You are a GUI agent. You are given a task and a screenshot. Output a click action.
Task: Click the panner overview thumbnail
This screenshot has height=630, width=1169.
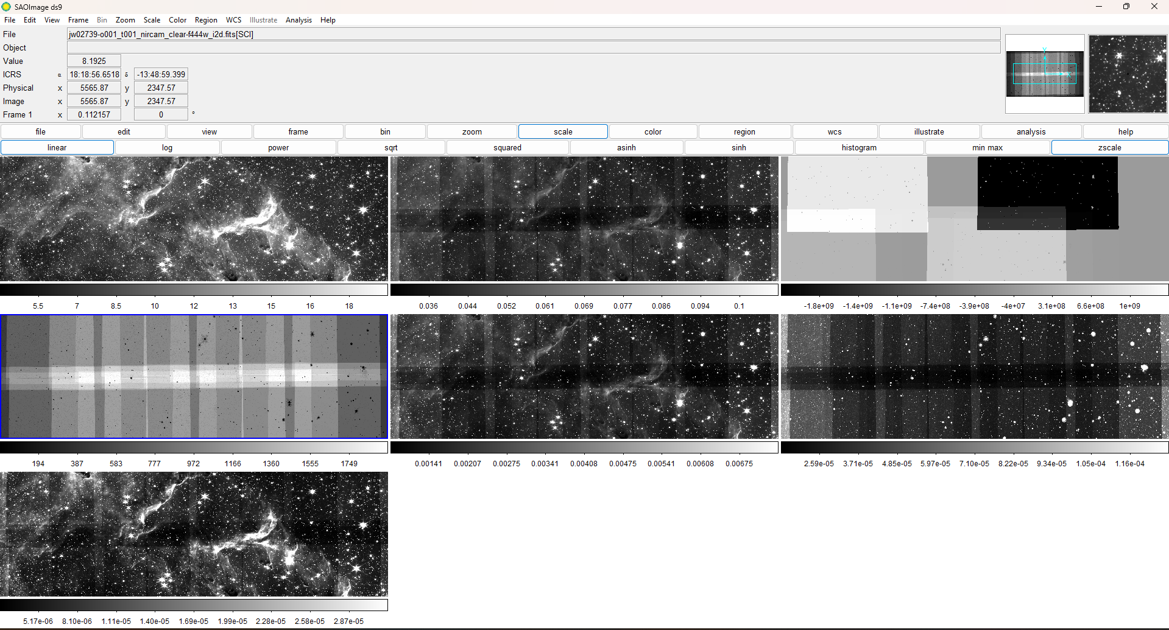click(1045, 74)
